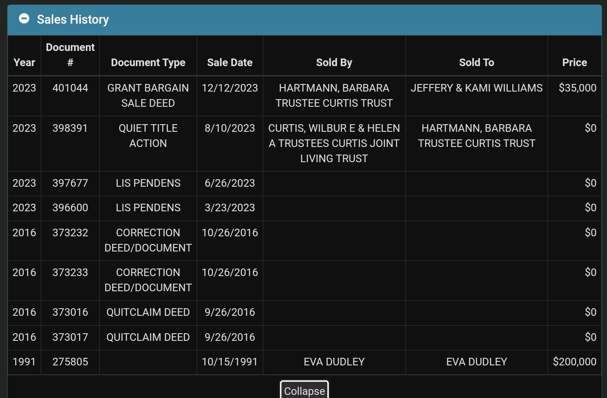The width and height of the screenshot is (607, 398).
Task: Click the sale date 12/12/2023
Action: pos(230,88)
